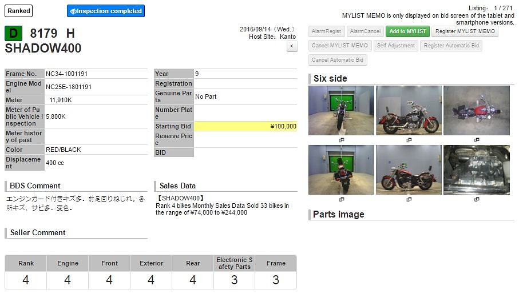
Task: Open the red motorcycle right side thumbnail
Action: pos(409,110)
